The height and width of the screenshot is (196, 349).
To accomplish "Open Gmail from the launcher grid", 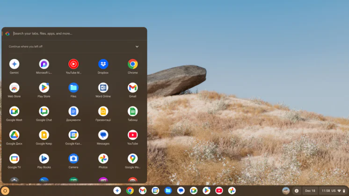I will pyautogui.click(x=133, y=88).
